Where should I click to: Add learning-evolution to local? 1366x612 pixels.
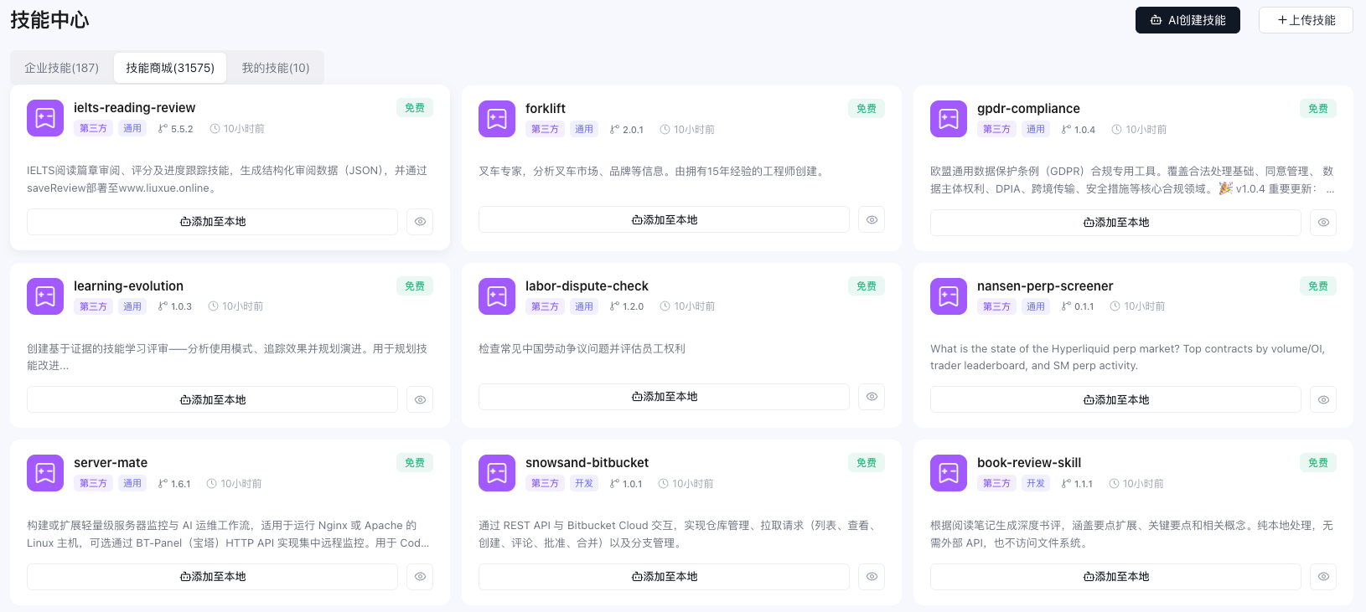[x=212, y=400]
